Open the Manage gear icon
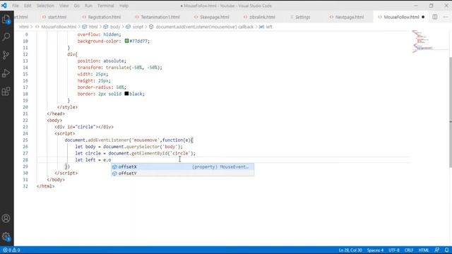 6,237
